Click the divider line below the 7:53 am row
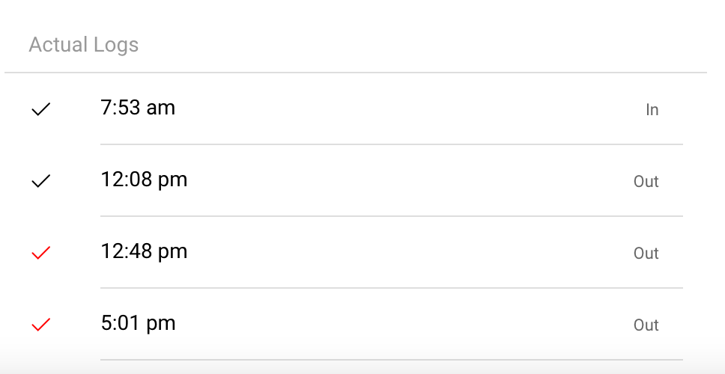Screen dimensions: 725x374 click(x=391, y=144)
